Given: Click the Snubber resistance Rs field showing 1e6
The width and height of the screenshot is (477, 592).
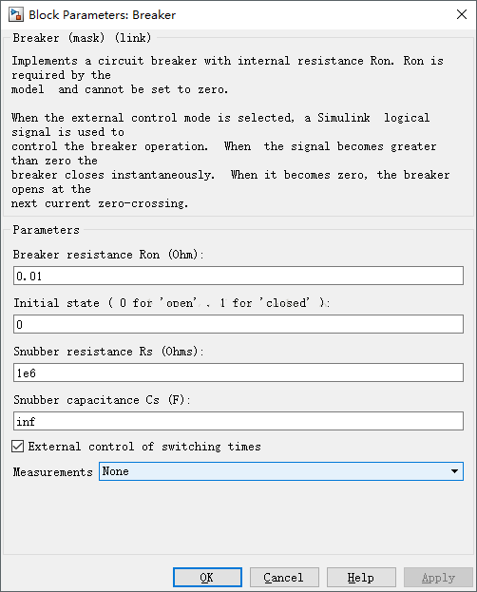Looking at the screenshot, I should pyautogui.click(x=238, y=372).
